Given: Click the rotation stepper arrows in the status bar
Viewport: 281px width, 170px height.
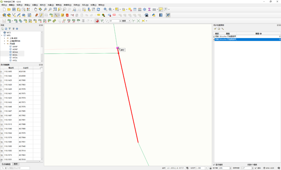Looking at the screenshot, I should point(252,168).
